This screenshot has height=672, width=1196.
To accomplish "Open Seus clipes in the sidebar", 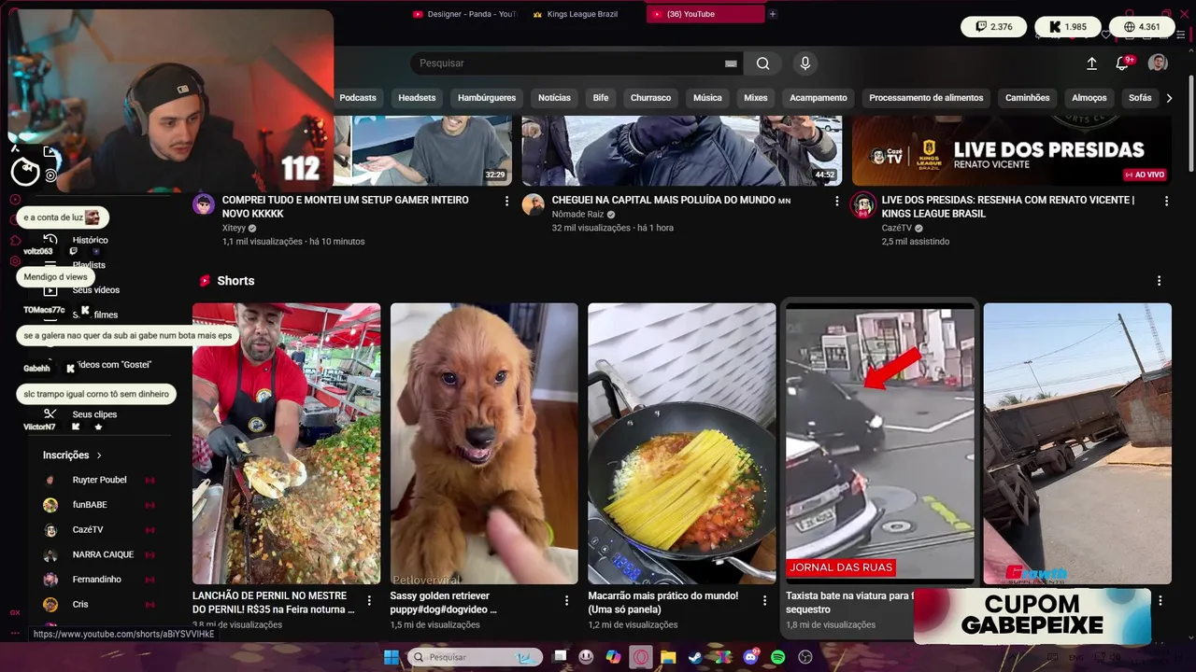I will (x=94, y=414).
